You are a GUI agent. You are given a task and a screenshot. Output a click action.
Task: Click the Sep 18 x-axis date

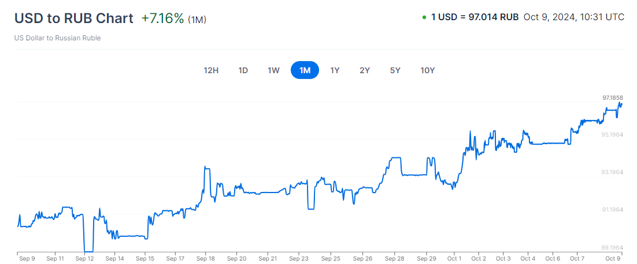205,259
